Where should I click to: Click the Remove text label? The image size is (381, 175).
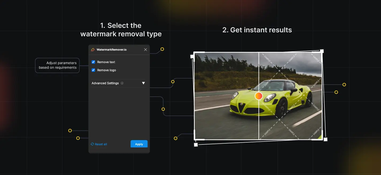106,62
